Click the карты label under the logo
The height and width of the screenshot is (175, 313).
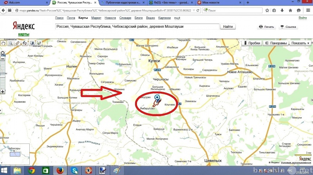(24, 34)
